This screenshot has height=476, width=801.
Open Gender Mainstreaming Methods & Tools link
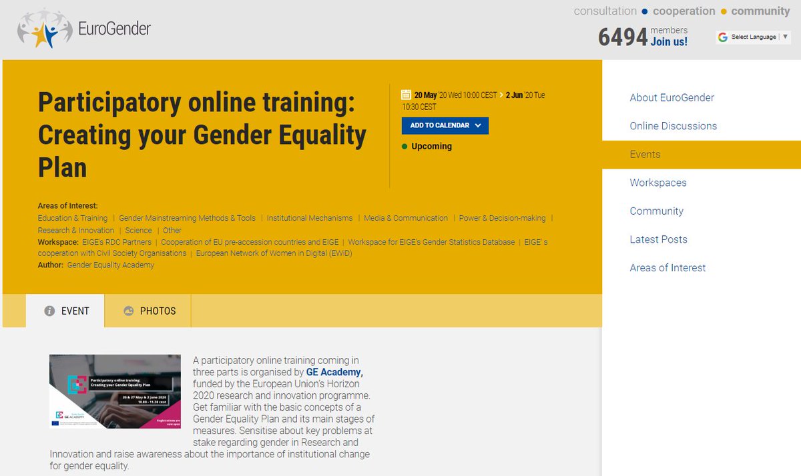(188, 218)
